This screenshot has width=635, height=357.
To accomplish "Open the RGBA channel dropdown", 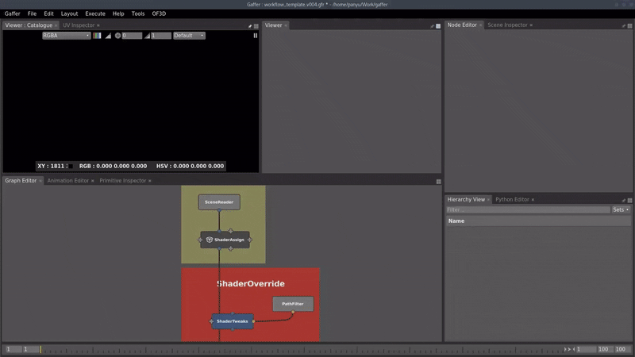I will [66, 36].
